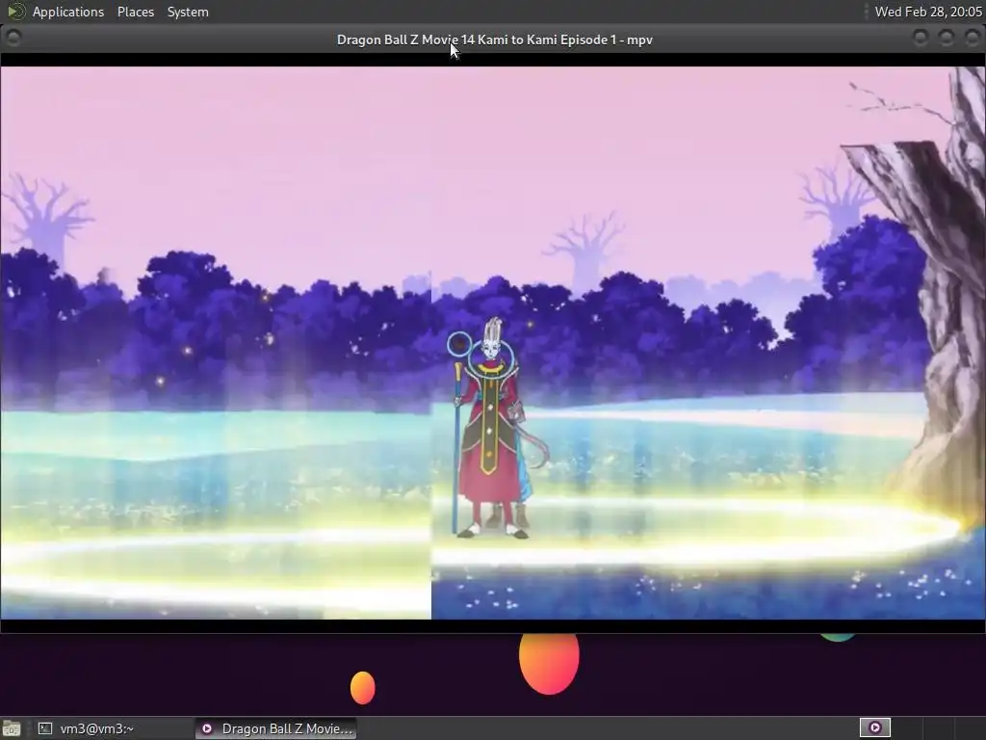This screenshot has height=740, width=986.
Task: Click the mpv window title bar text
Action: pos(494,40)
